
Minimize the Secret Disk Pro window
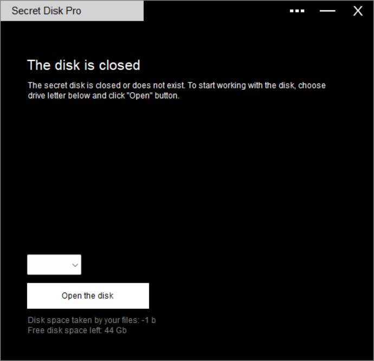click(x=327, y=11)
